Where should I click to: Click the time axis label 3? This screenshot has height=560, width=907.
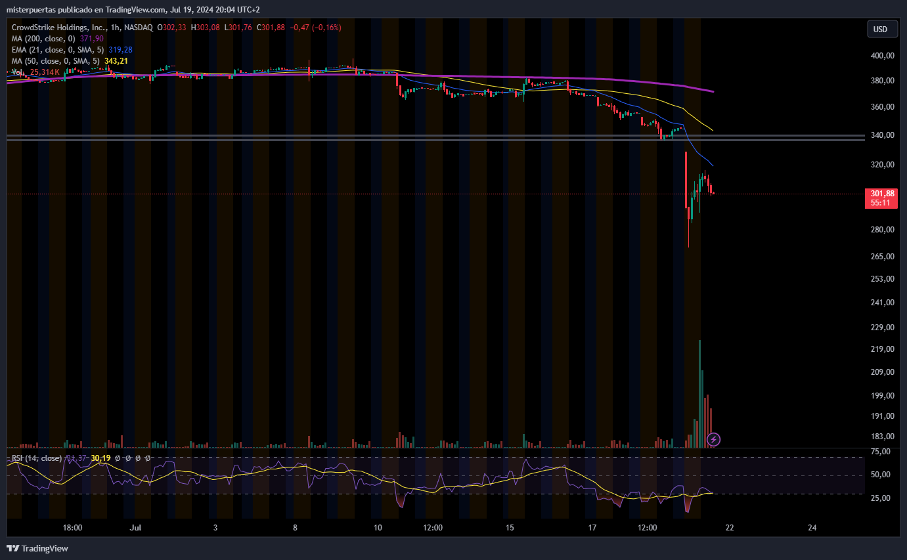[215, 528]
